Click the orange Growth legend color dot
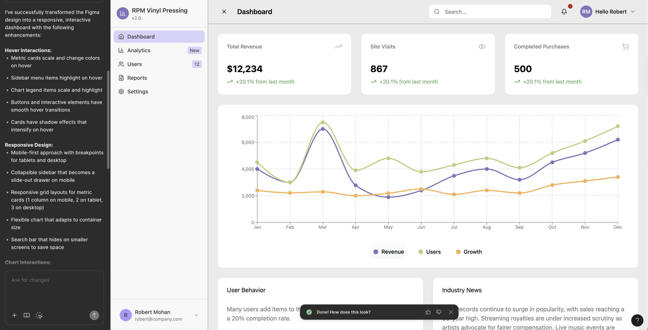The height and width of the screenshot is (330, 648). pos(458,252)
